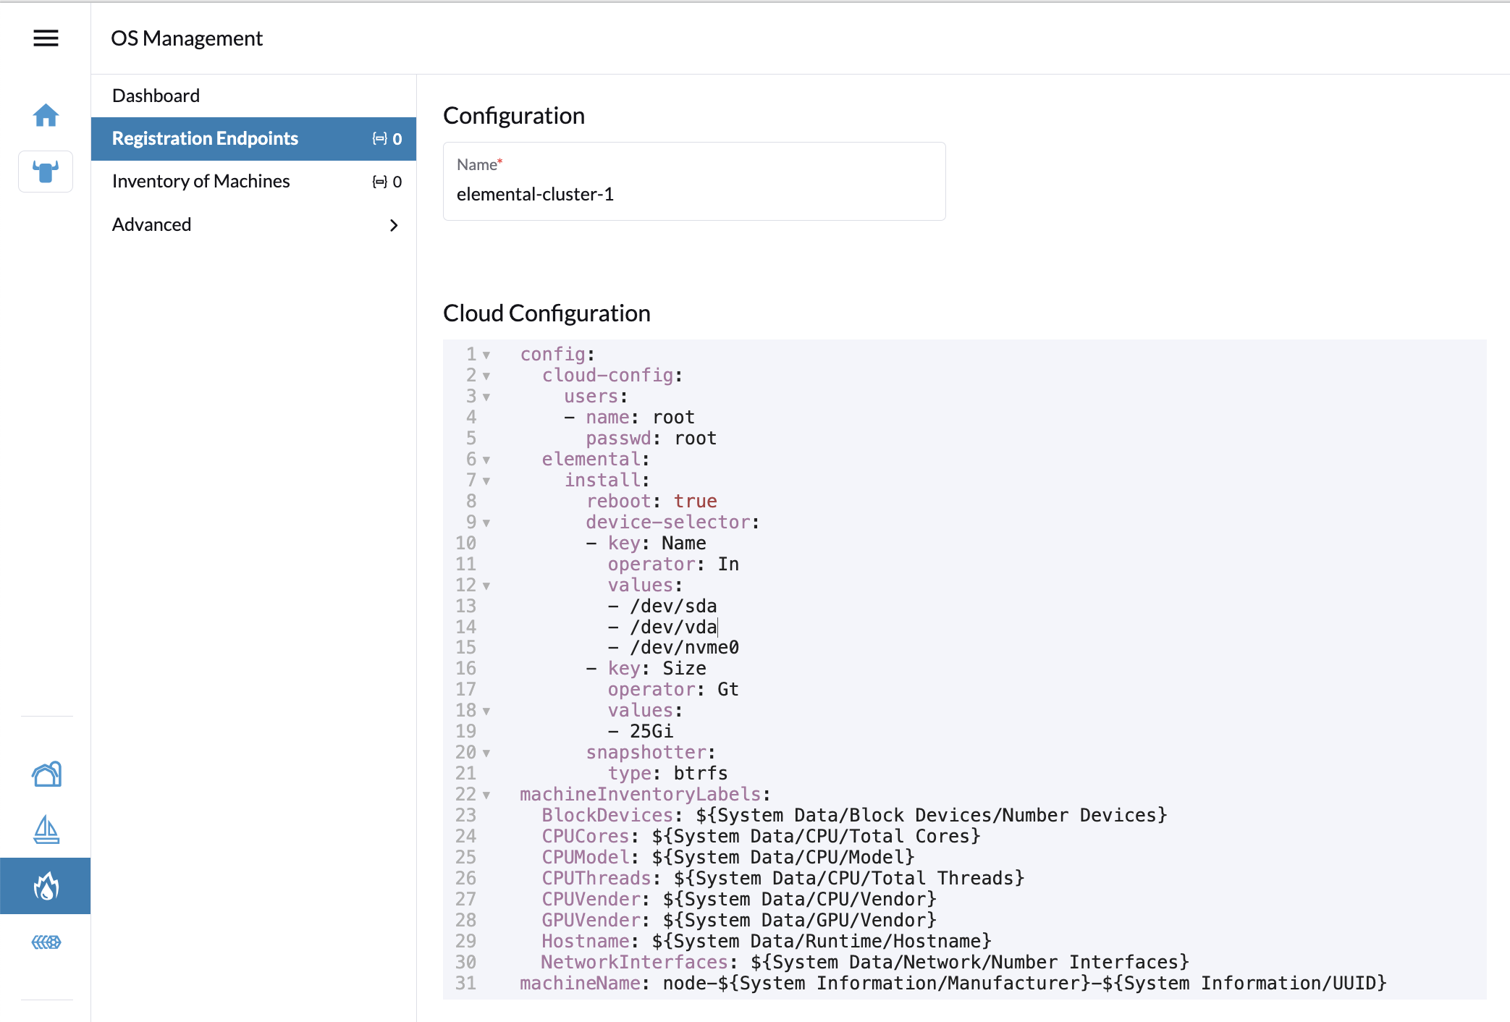Collapse the config fold arrow on line 1
The width and height of the screenshot is (1510, 1022).
486,355
